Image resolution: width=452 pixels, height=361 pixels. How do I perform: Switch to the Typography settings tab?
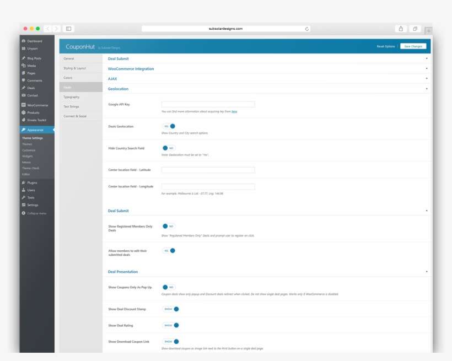[72, 97]
